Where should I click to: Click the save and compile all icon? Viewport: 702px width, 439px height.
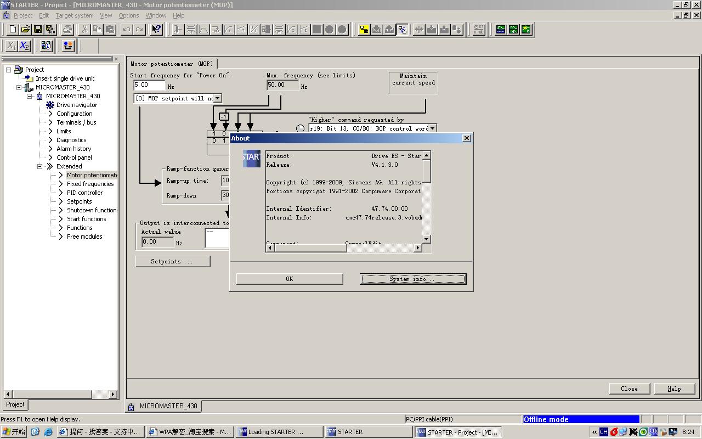[50, 30]
